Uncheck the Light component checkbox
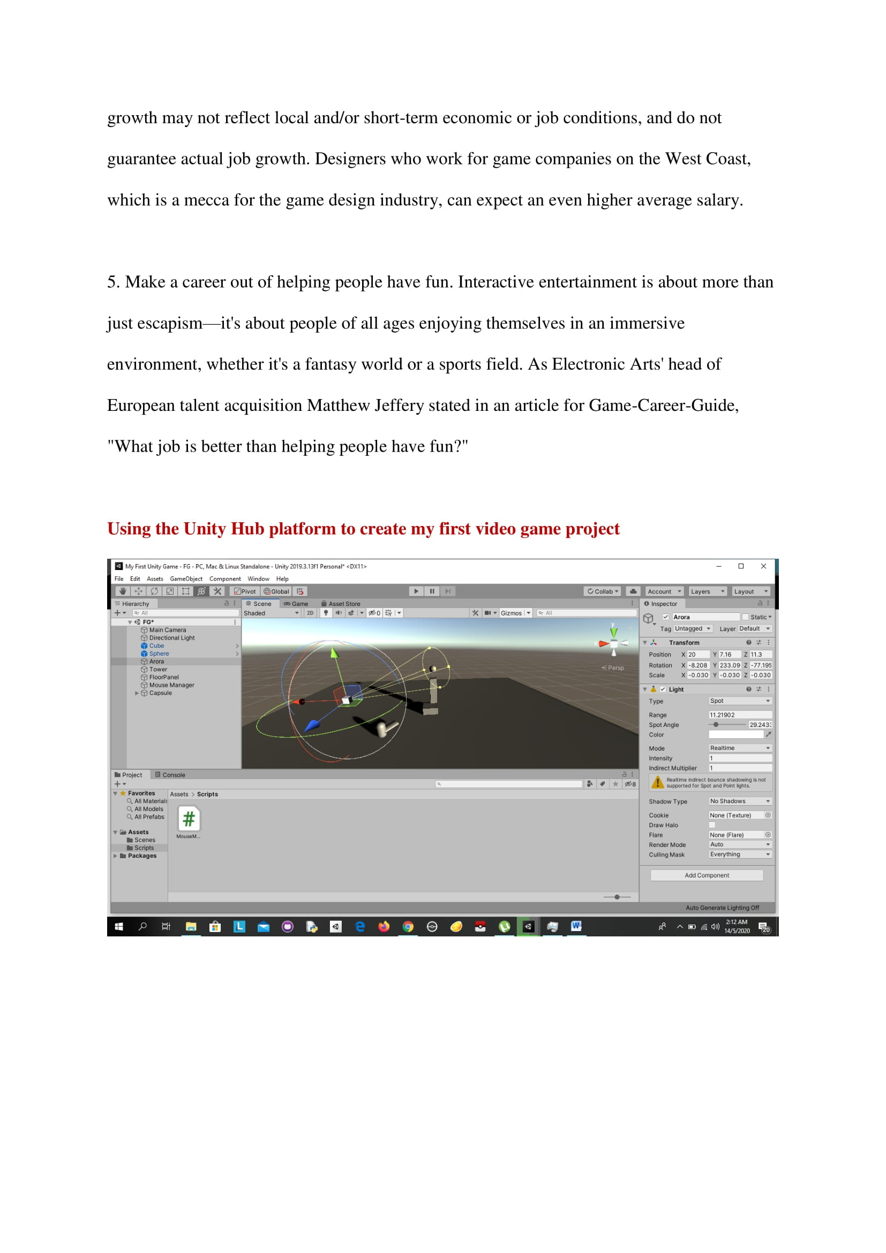Screen dimensions: 886x1253 coord(663,689)
